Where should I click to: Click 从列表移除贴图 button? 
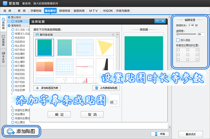106,88
